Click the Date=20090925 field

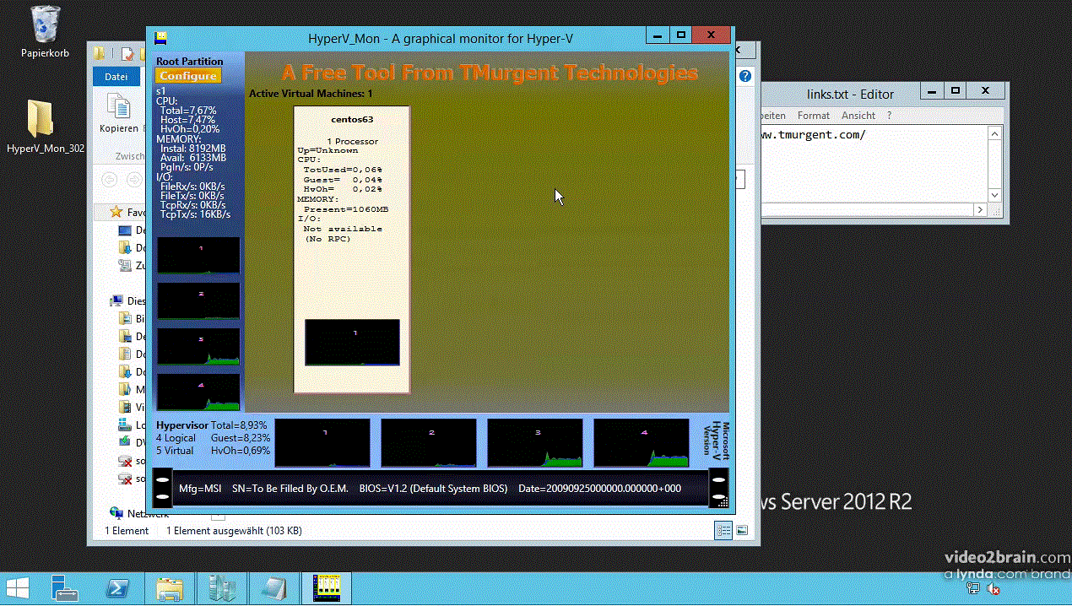[599, 489]
